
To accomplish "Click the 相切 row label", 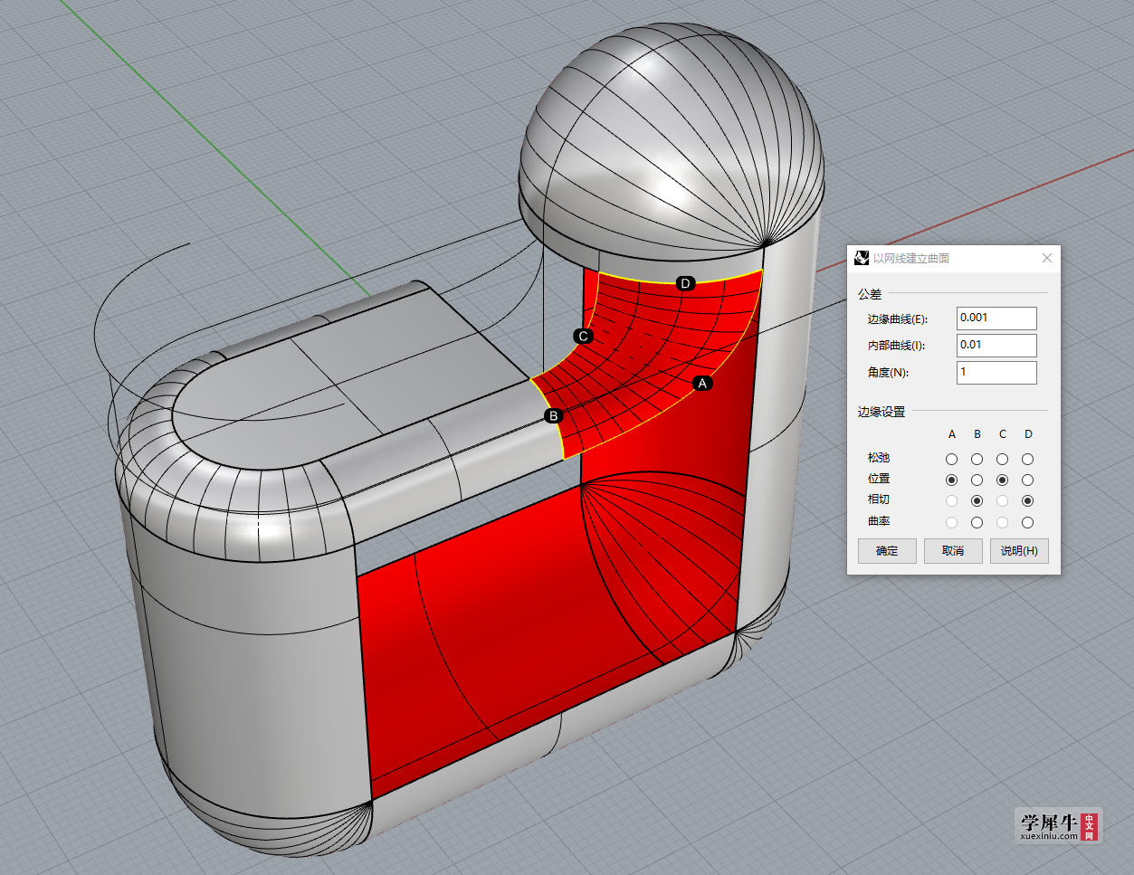I will (879, 499).
